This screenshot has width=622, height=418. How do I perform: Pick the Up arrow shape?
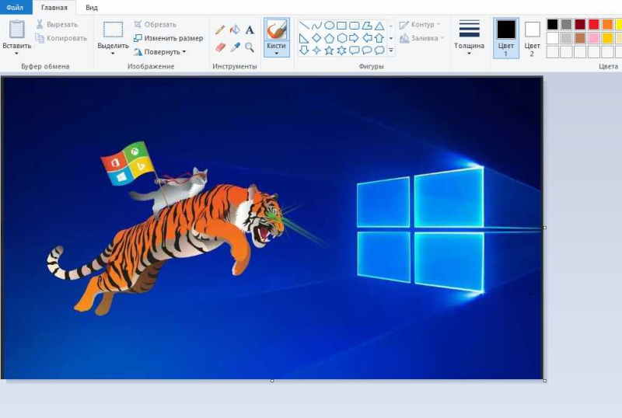click(379, 38)
